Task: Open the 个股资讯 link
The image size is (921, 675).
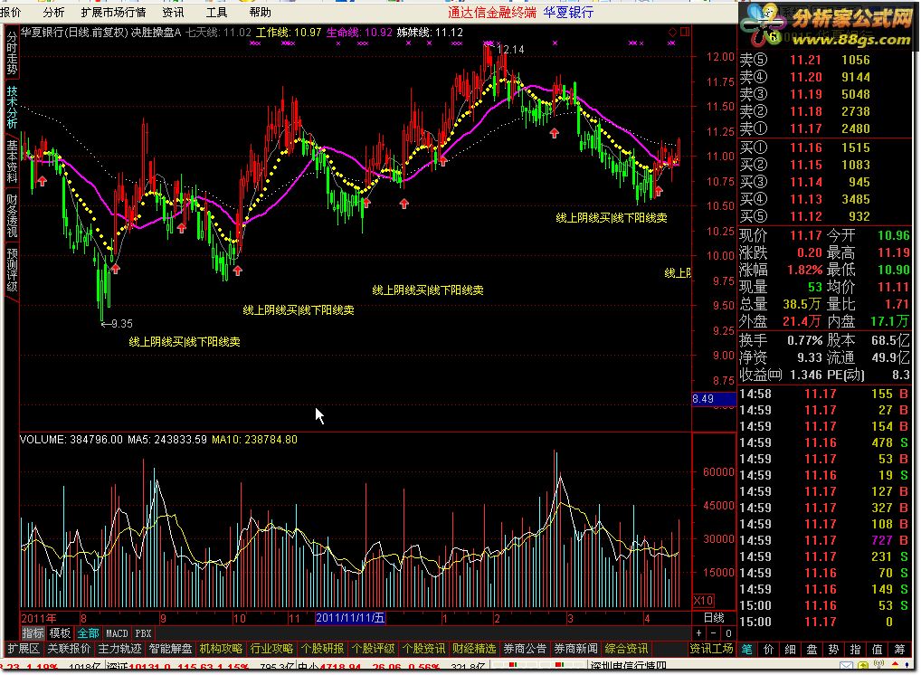Action: click(423, 649)
